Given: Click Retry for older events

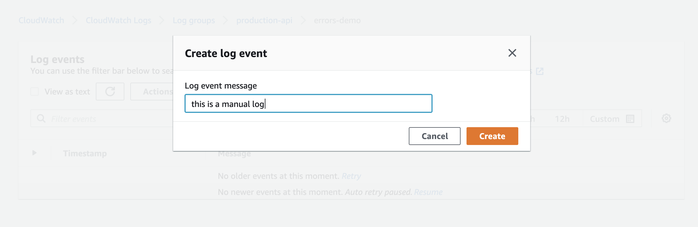Looking at the screenshot, I should [351, 176].
